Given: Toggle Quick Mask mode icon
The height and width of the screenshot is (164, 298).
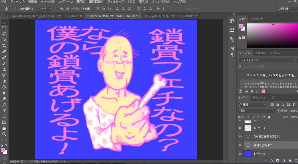Looking at the screenshot, I should click(x=4, y=158).
